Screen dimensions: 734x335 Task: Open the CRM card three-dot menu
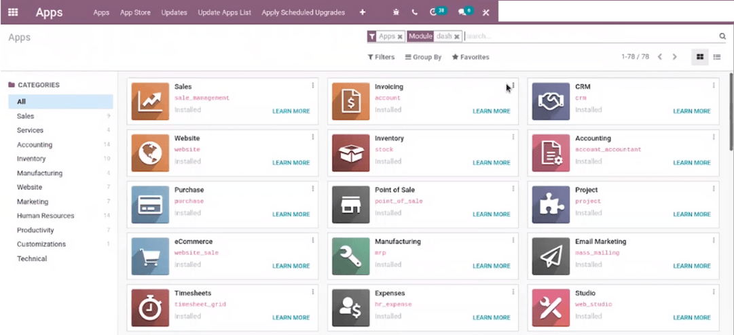(714, 85)
